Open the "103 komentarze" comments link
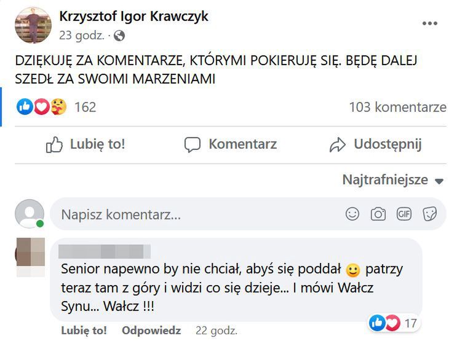 pyautogui.click(x=397, y=107)
